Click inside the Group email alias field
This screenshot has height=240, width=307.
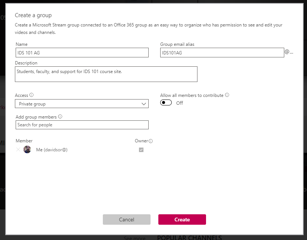click(x=222, y=52)
